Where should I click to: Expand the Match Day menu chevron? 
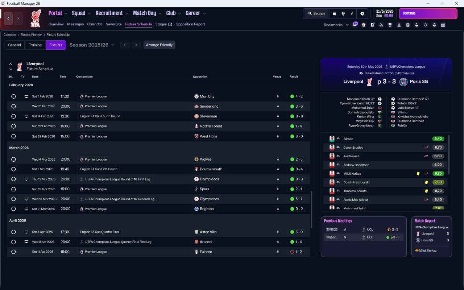(160, 13)
